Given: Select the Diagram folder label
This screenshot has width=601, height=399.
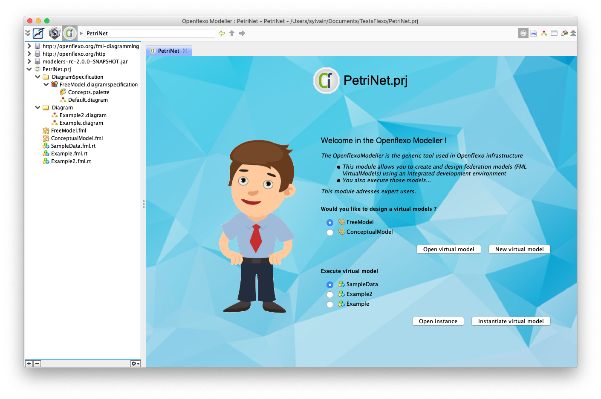Looking at the screenshot, I should pyautogui.click(x=62, y=108).
